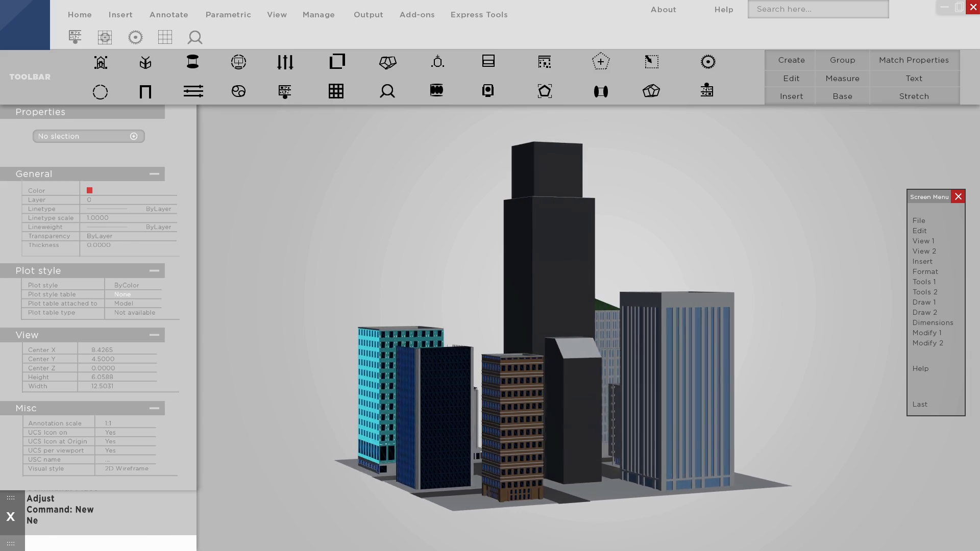Viewport: 980px width, 551px height.
Task: Open the No selection dropdown
Action: click(x=88, y=136)
